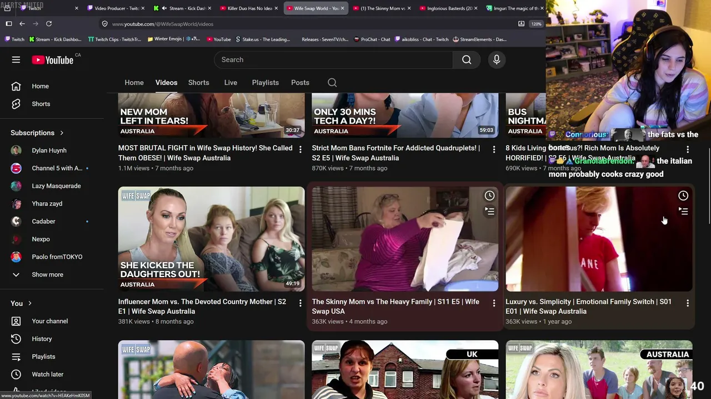Screen dimensions: 711x399
Task: Search within the channel using magnifier icon
Action: click(332, 83)
